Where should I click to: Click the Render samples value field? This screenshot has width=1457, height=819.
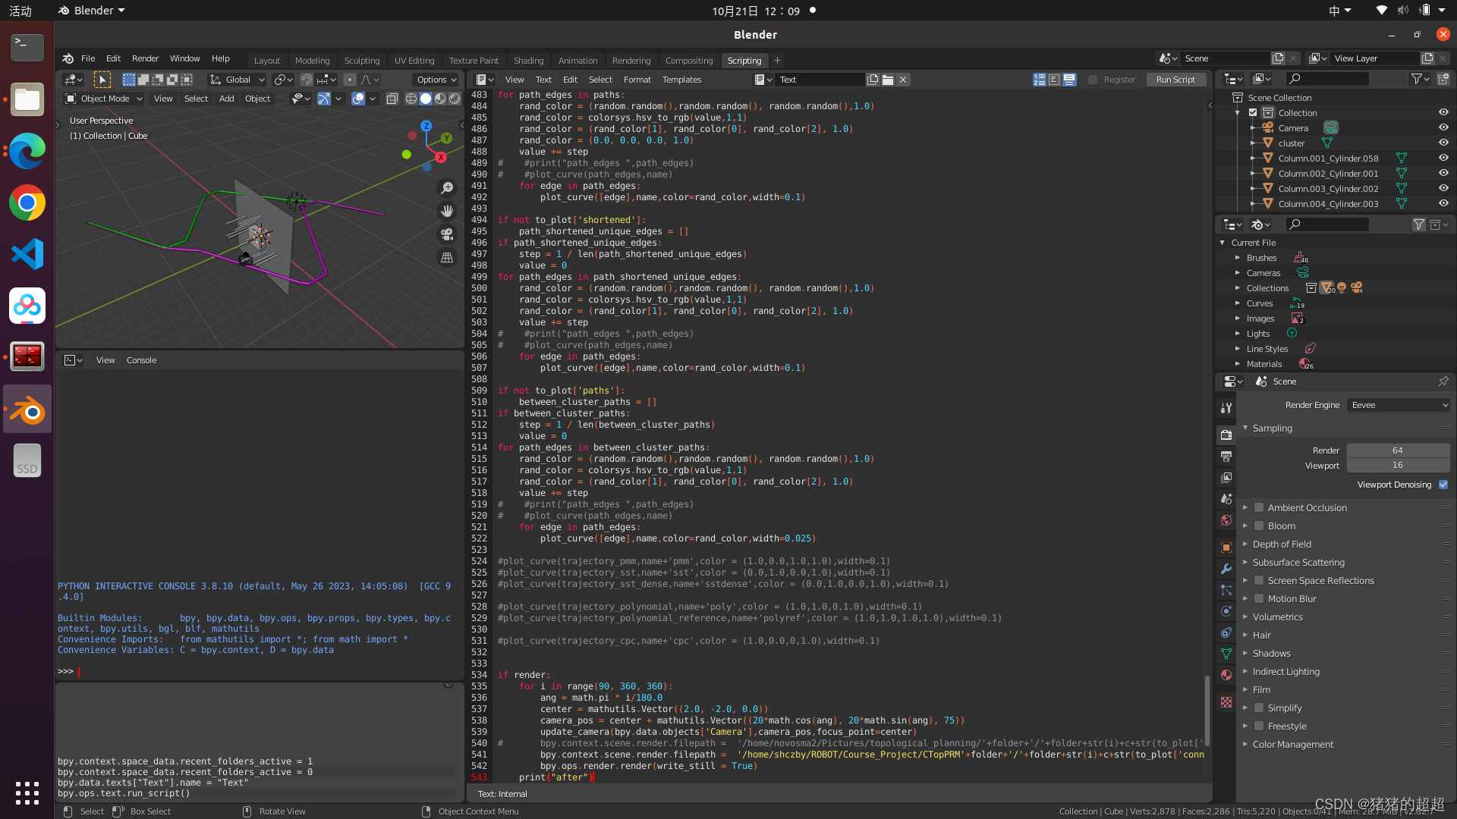[x=1397, y=450]
